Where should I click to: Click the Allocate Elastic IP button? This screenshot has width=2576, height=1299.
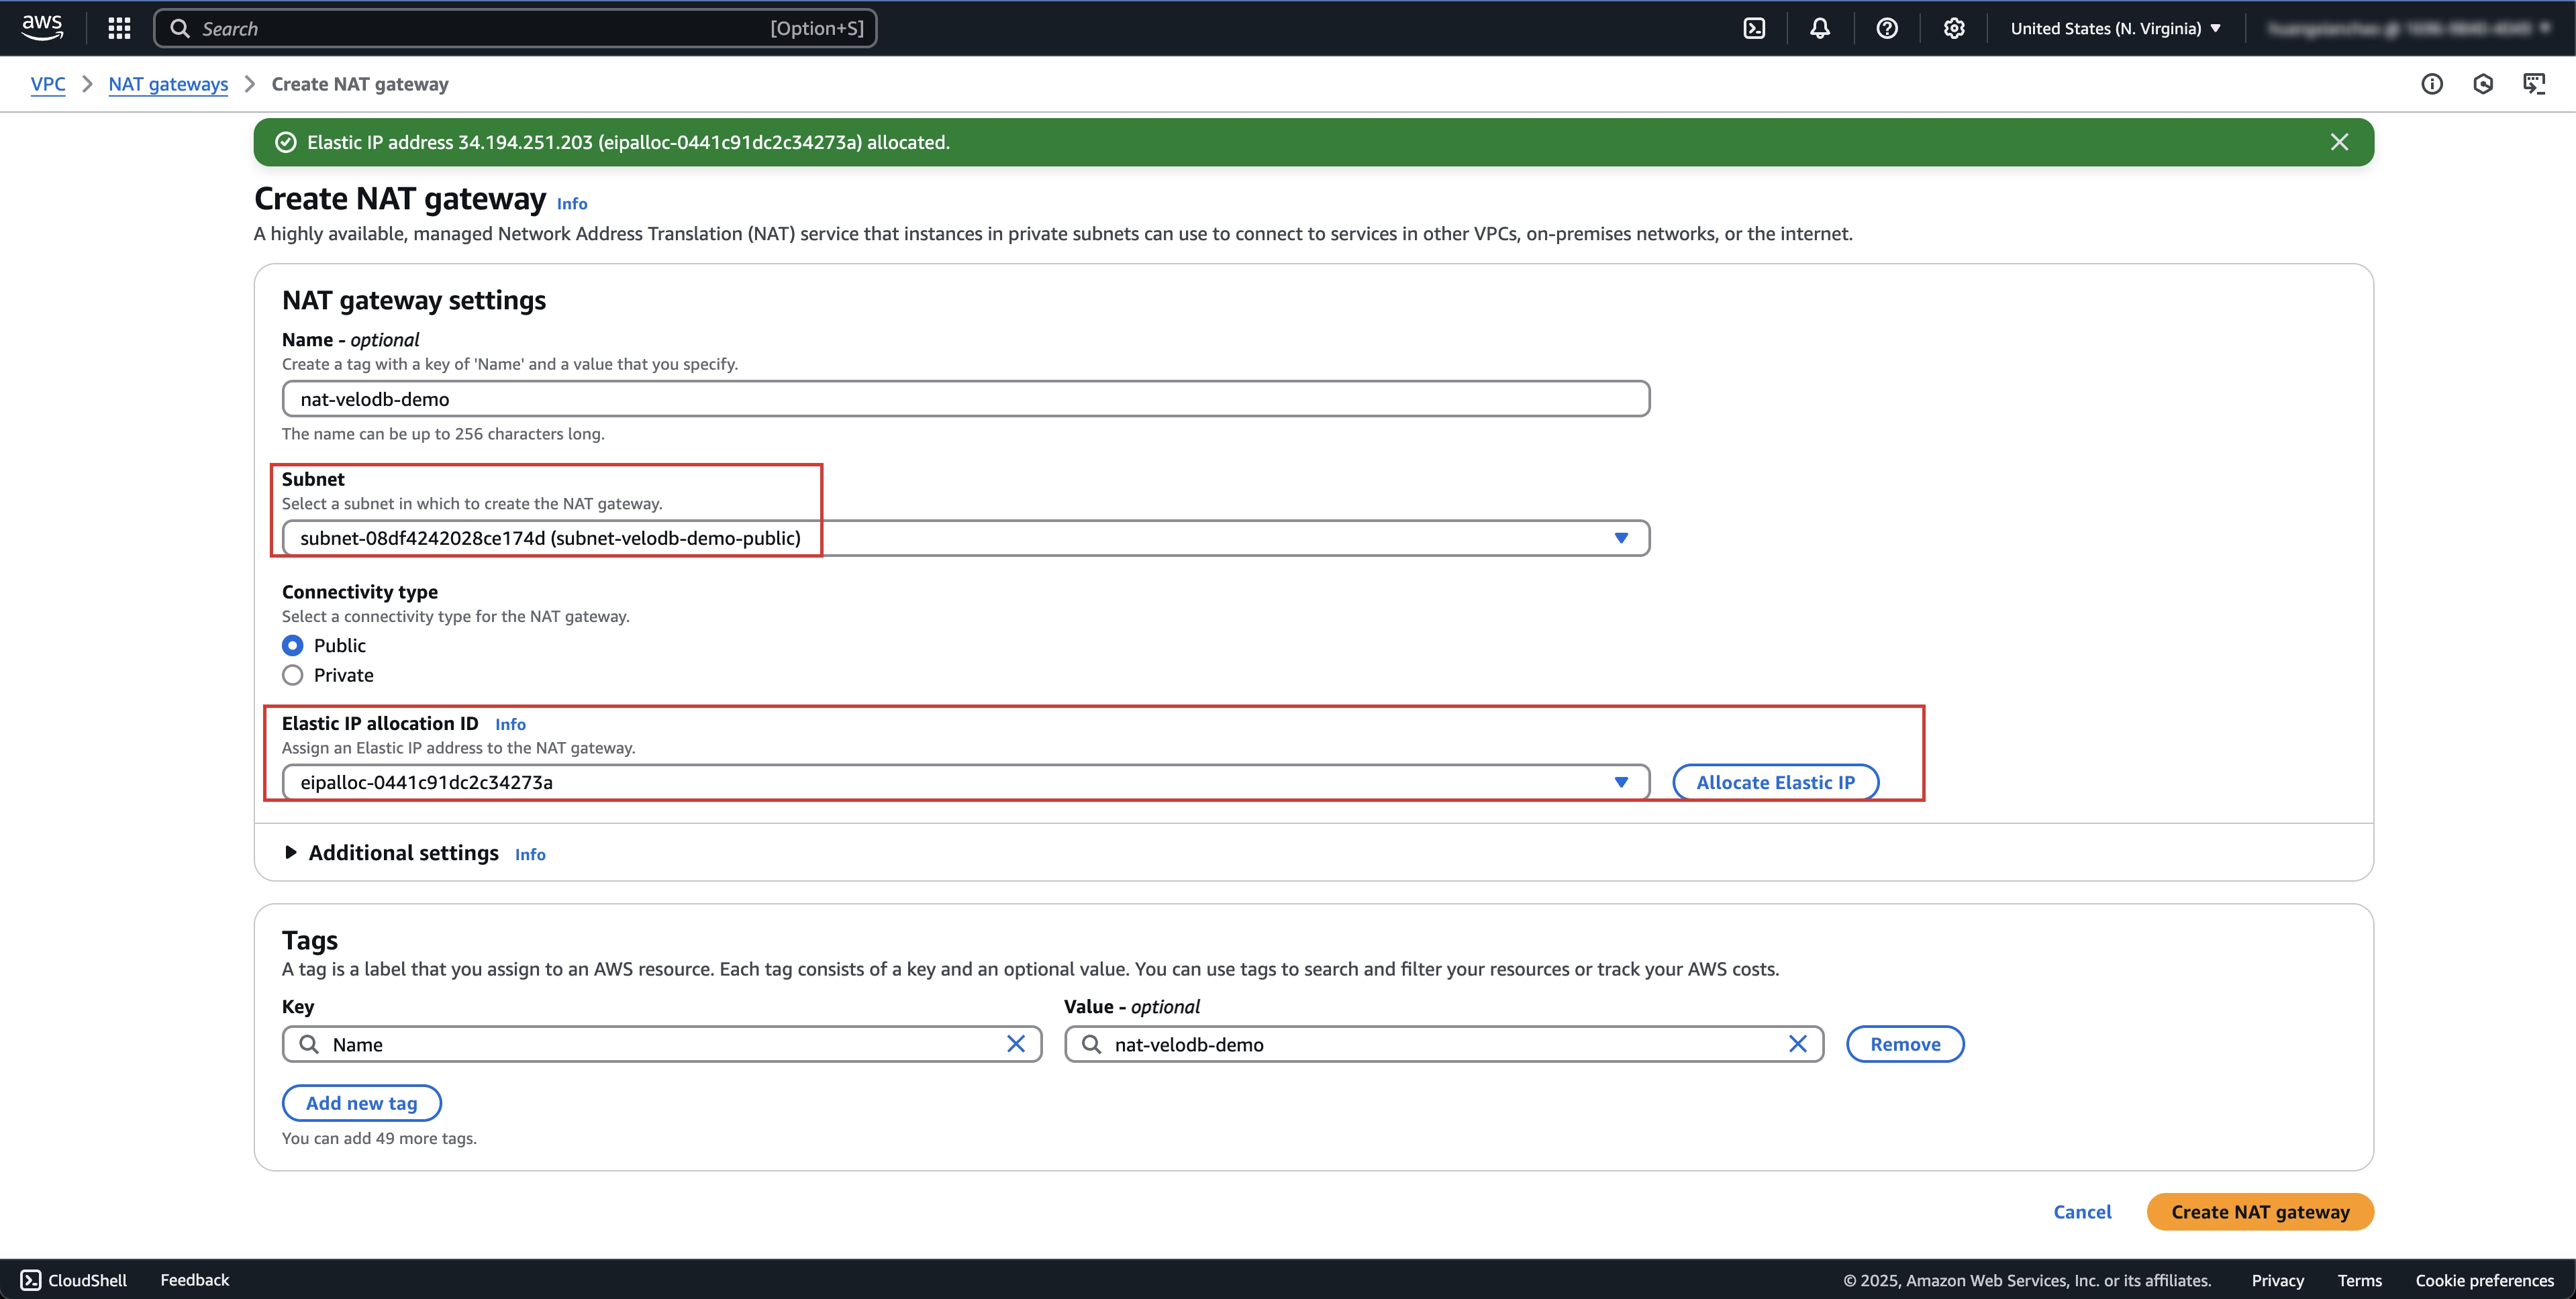(1775, 782)
